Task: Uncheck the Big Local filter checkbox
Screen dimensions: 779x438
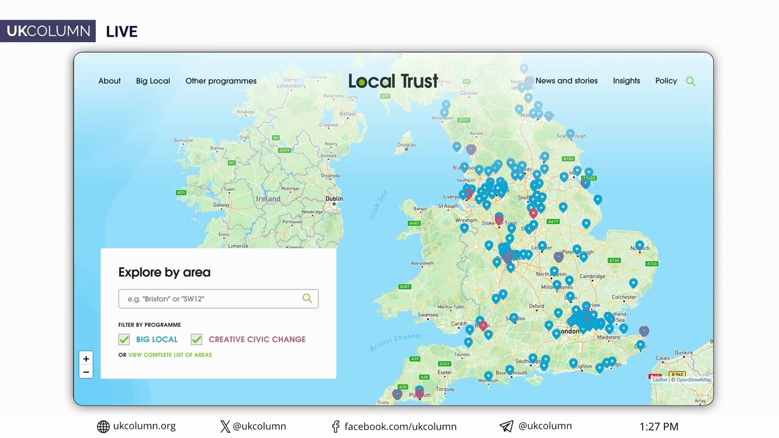Action: [x=124, y=339]
